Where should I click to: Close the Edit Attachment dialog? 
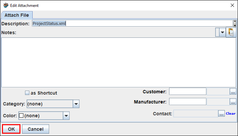[x=232, y=6]
